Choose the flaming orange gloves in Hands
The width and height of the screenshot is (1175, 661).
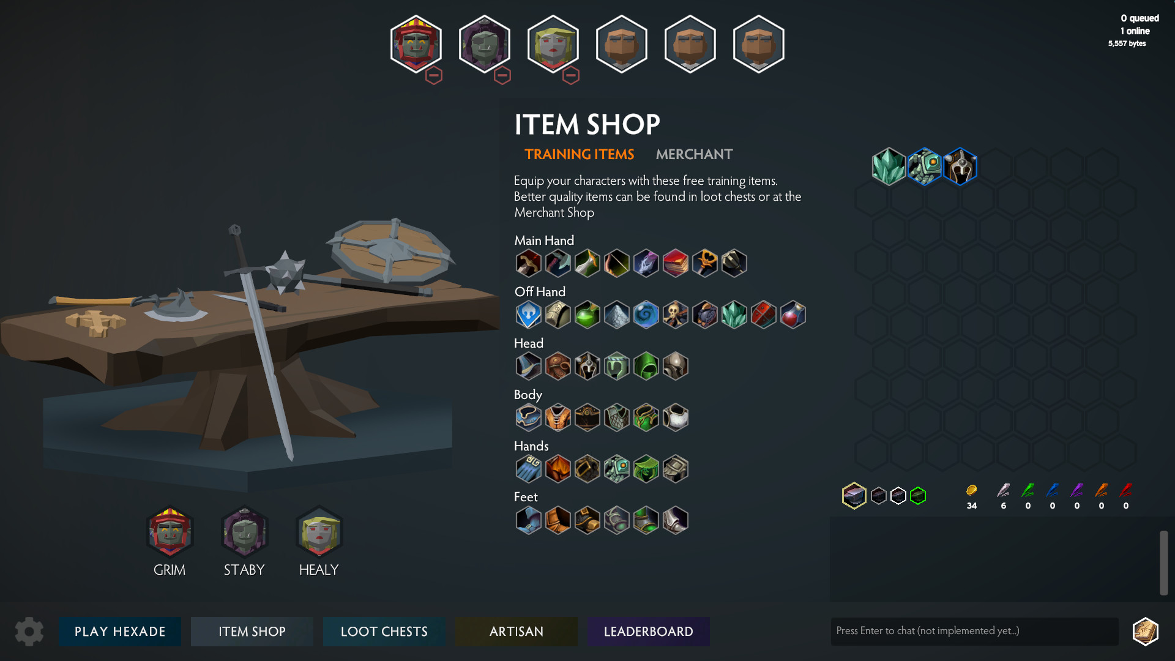click(x=558, y=469)
